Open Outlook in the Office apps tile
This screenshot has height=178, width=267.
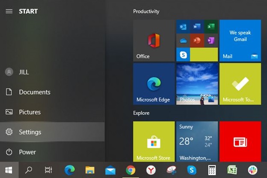[x=183, y=27]
